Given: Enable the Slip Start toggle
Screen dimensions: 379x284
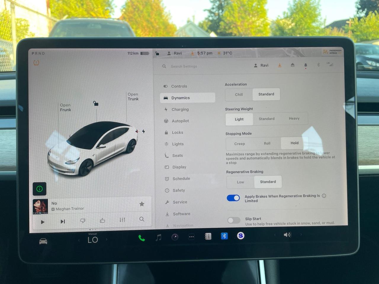Looking at the screenshot, I should [x=234, y=220].
